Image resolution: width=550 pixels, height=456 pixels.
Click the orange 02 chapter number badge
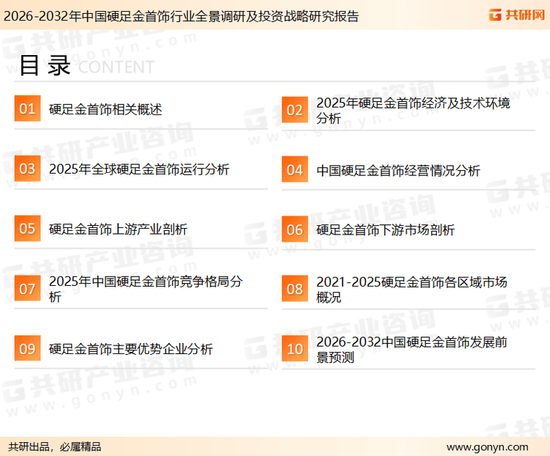pyautogui.click(x=295, y=110)
